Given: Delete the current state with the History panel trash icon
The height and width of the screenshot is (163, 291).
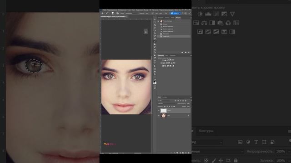Looking at the screenshot, I should [x=189, y=53].
